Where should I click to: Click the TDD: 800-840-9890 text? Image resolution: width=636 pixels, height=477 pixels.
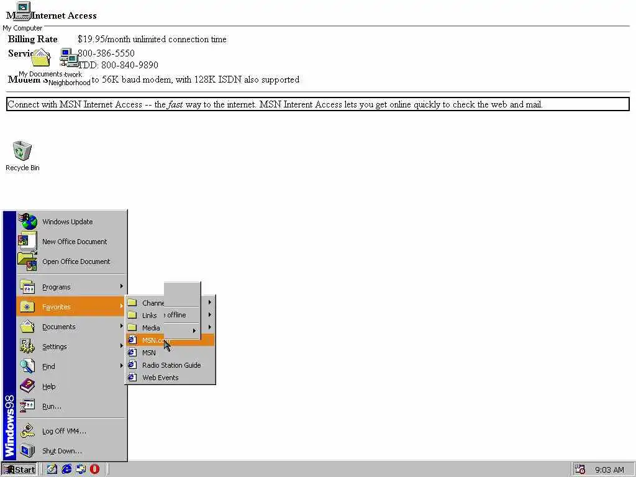click(117, 65)
